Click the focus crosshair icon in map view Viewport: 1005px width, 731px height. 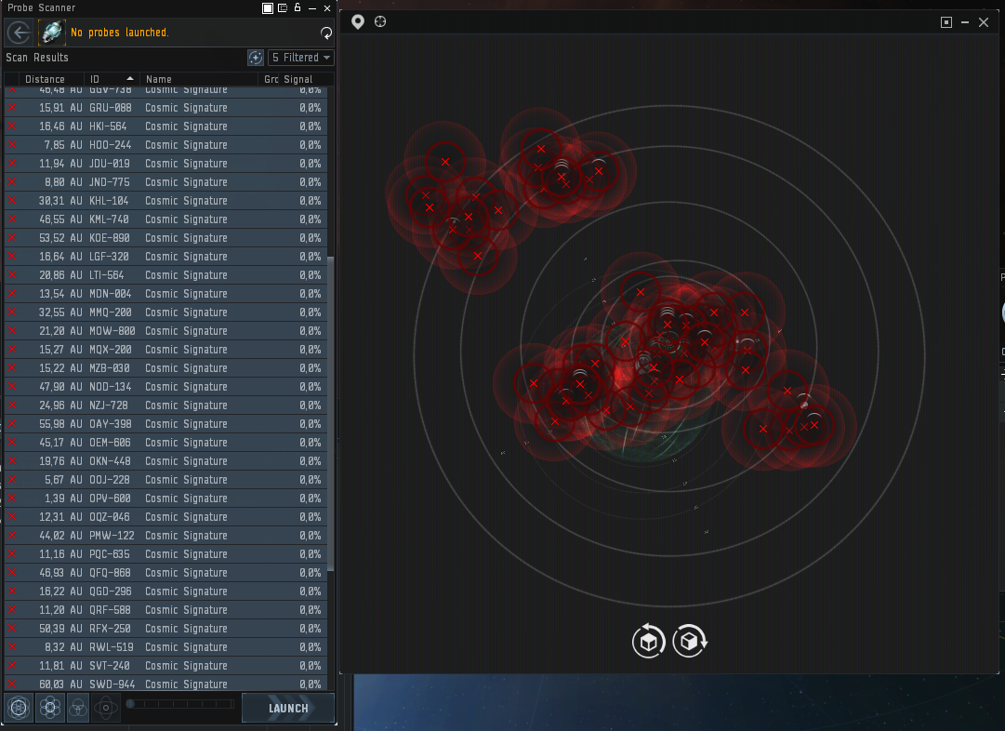[x=380, y=21]
